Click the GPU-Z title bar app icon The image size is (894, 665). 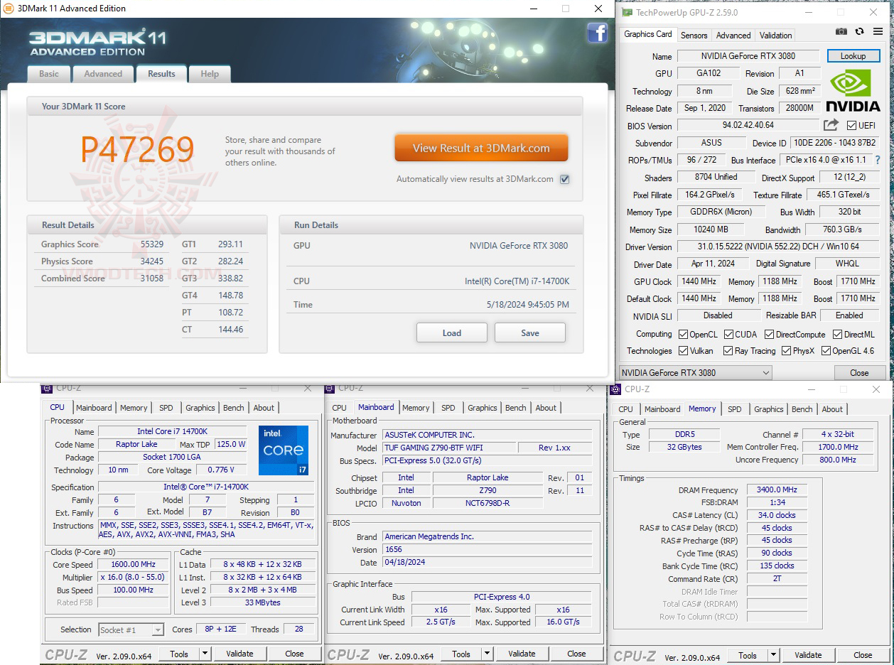click(626, 12)
